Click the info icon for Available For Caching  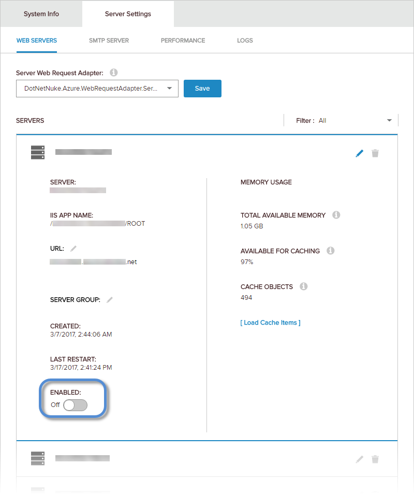[x=330, y=251]
